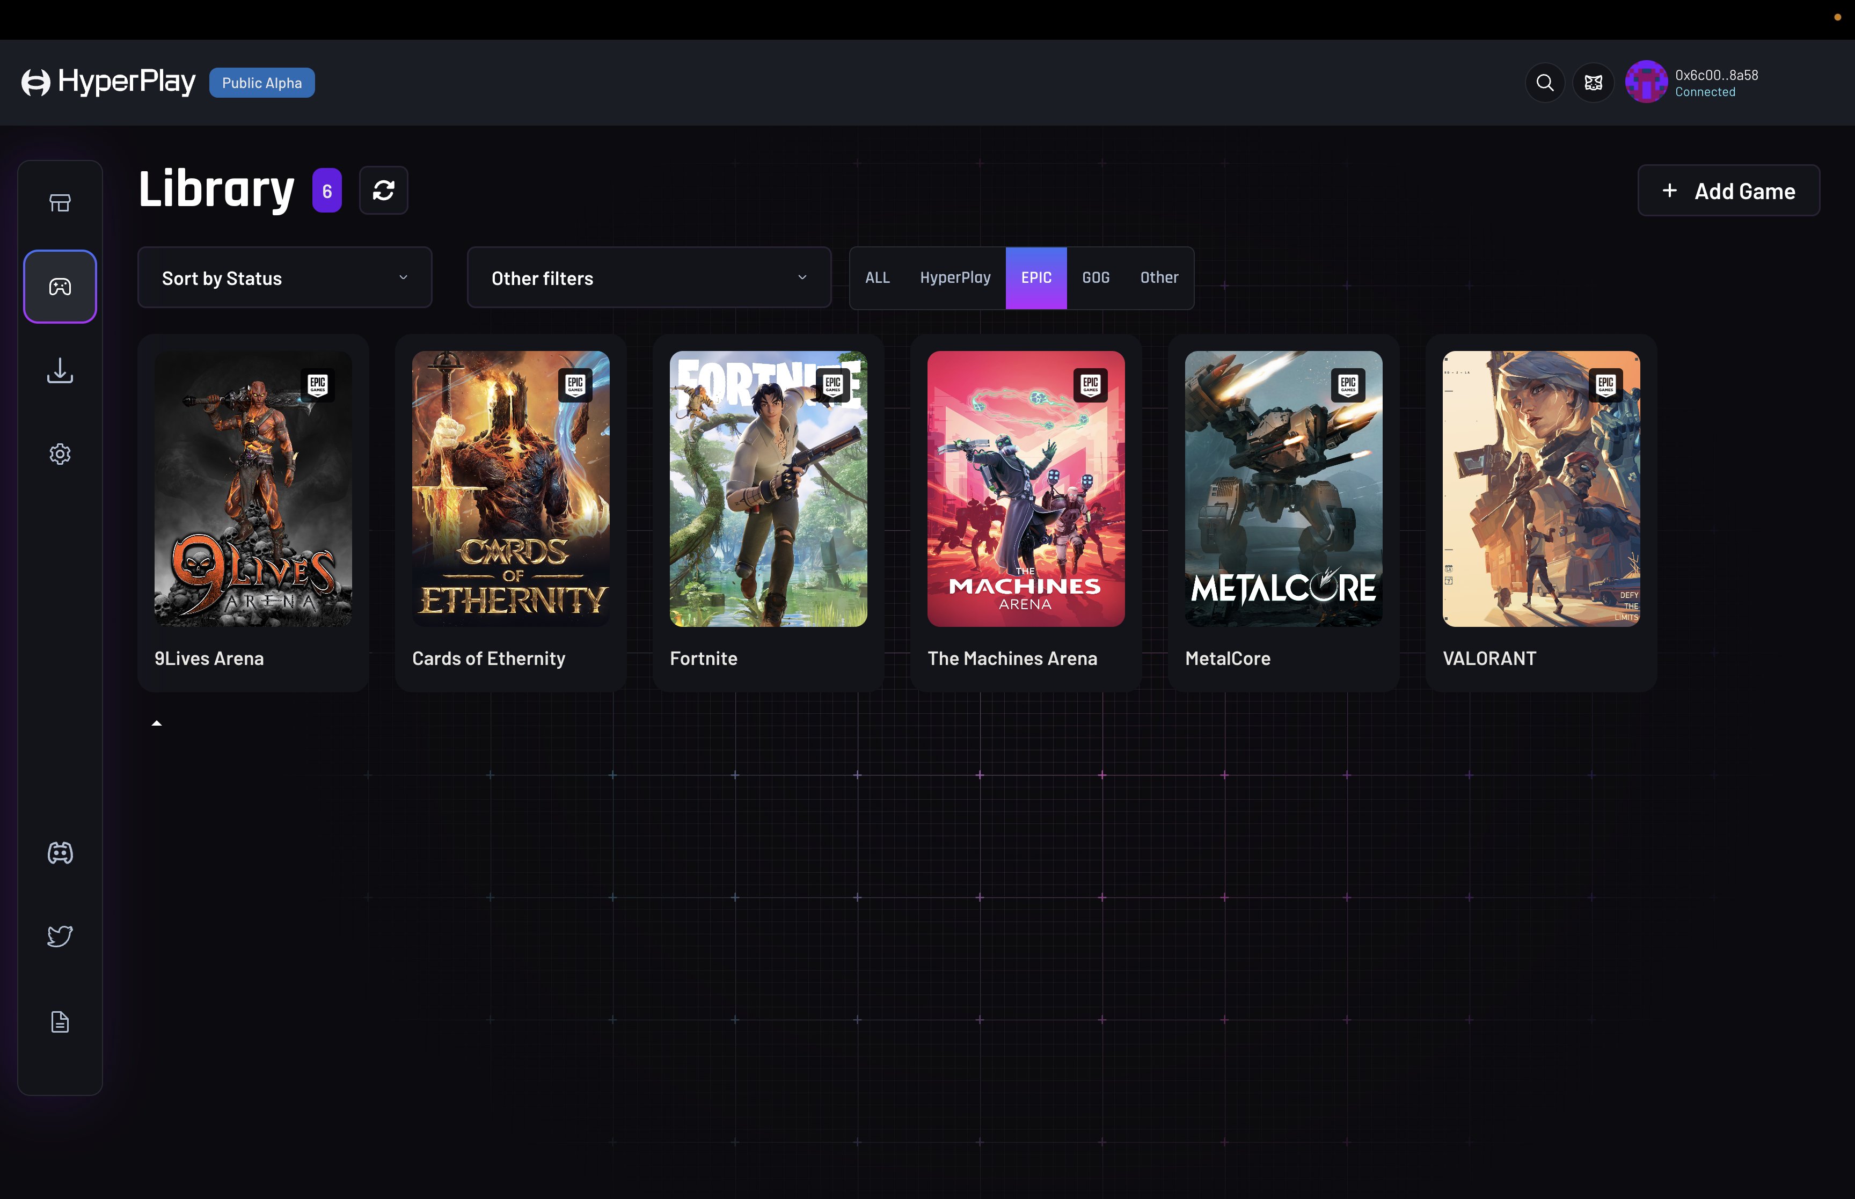Switch to the HyperPlay store tab
This screenshot has height=1199, width=1855.
coord(955,278)
